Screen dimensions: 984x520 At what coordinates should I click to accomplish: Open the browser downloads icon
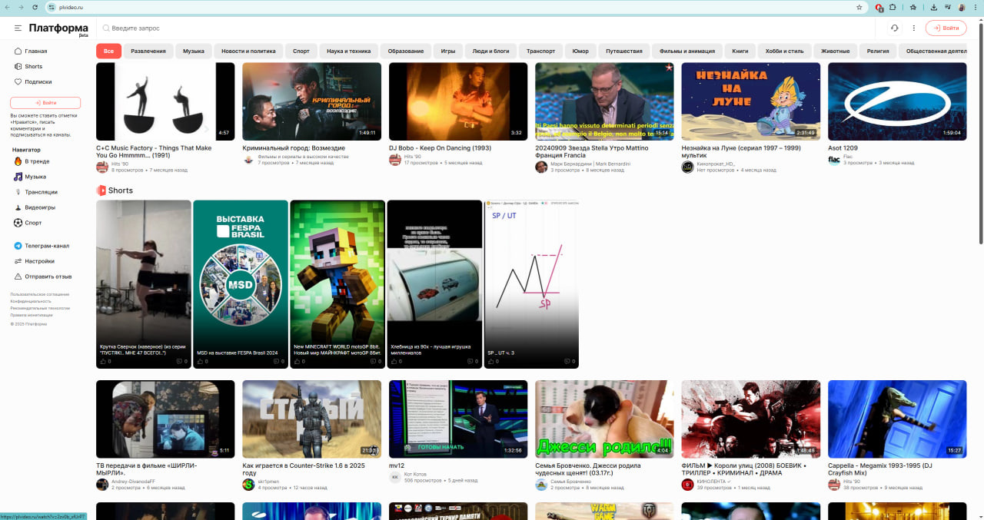(x=933, y=7)
